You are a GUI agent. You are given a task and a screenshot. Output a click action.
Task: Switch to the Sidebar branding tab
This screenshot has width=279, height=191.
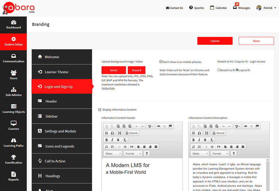tap(62, 116)
